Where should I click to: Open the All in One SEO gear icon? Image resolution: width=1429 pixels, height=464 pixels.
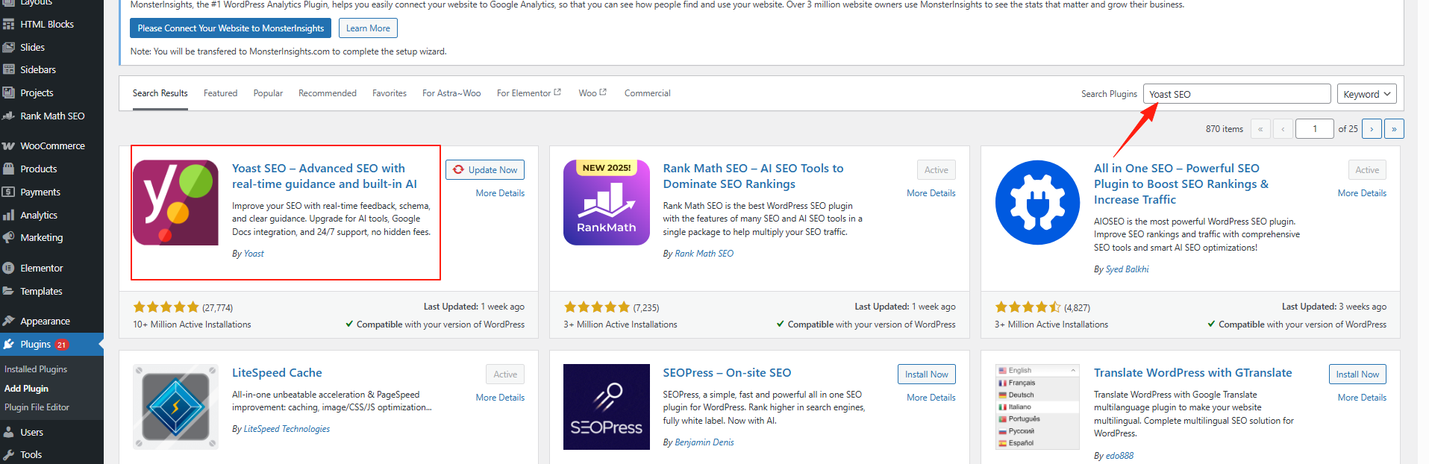tap(1037, 202)
